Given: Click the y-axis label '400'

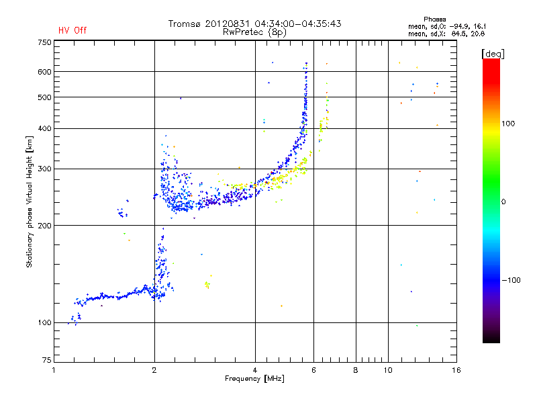Looking at the screenshot, I should [44, 128].
